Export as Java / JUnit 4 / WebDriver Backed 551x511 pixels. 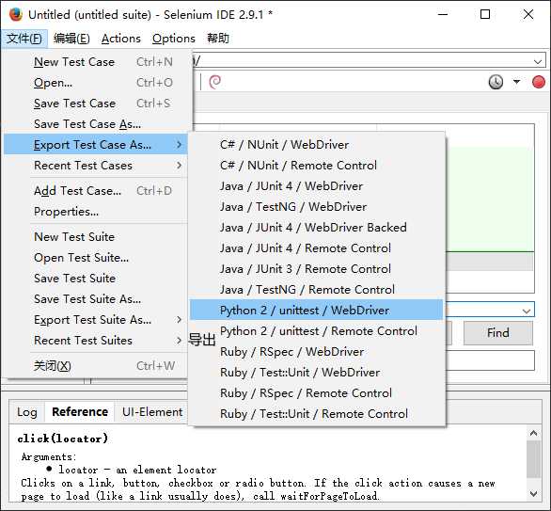pyautogui.click(x=317, y=228)
